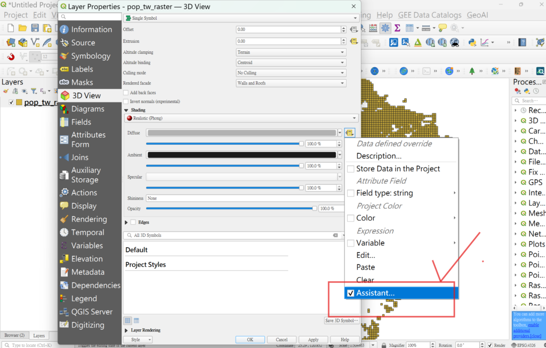Click Save Project icon in main toolbar
Screen dimensions: 546x348
pyautogui.click(x=35, y=28)
